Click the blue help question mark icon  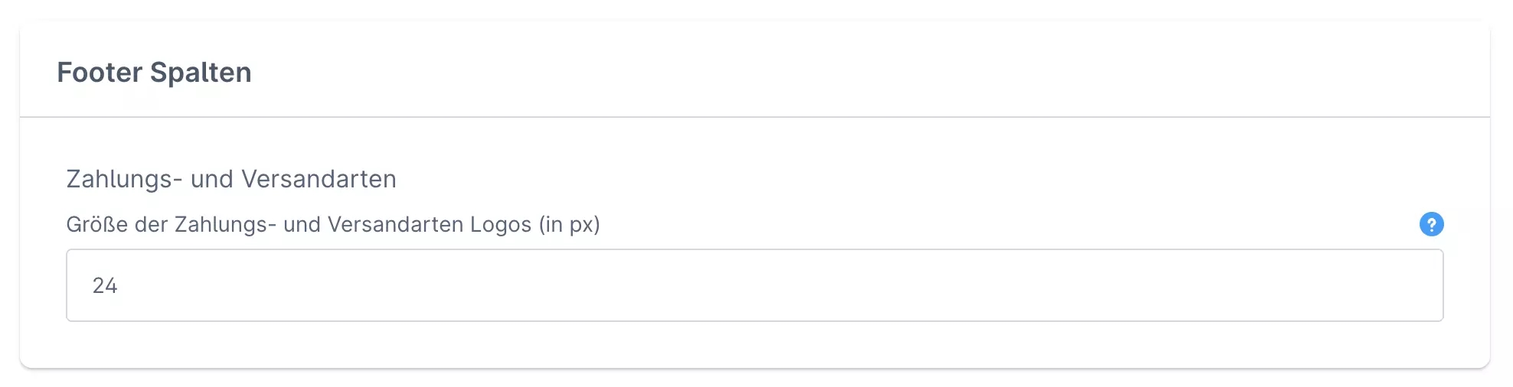1431,224
